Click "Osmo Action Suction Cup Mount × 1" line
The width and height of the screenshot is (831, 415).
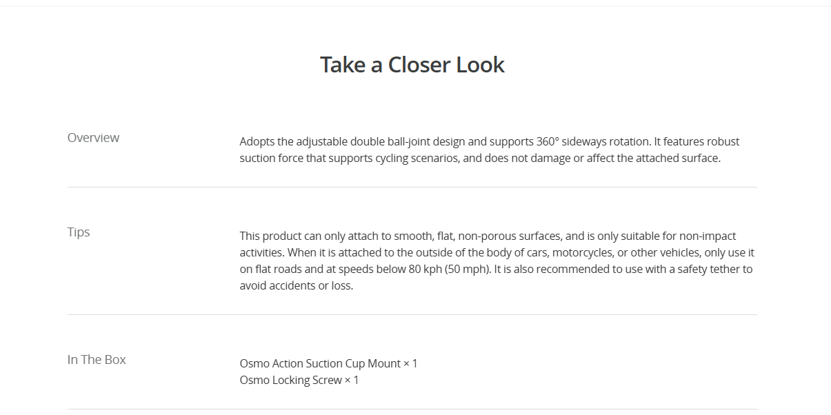pos(329,363)
